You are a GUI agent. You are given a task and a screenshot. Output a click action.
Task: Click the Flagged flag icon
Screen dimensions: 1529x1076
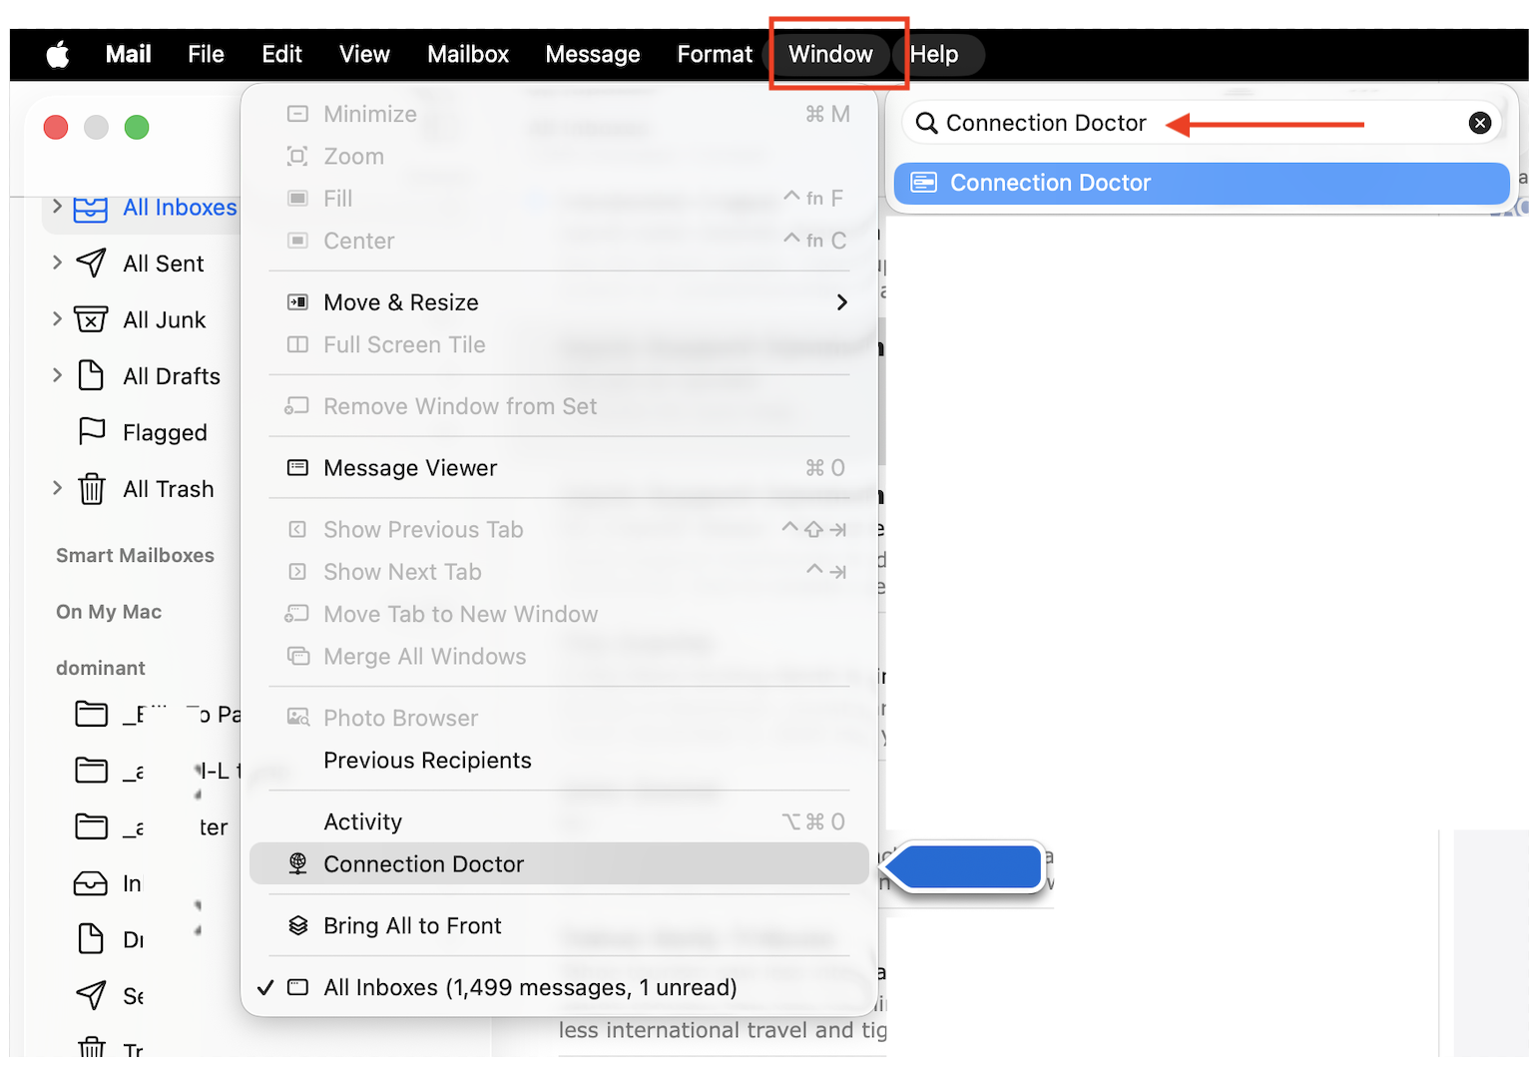click(92, 431)
